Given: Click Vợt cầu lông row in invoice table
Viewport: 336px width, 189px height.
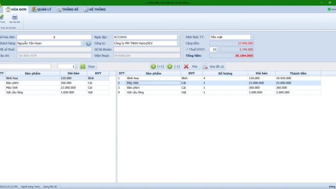Looking at the screenshot, I should point(219,92).
